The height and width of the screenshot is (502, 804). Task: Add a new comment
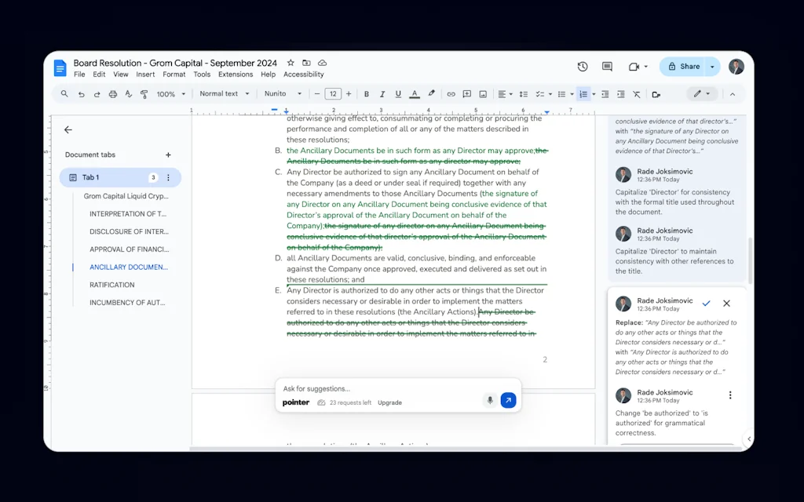click(466, 93)
